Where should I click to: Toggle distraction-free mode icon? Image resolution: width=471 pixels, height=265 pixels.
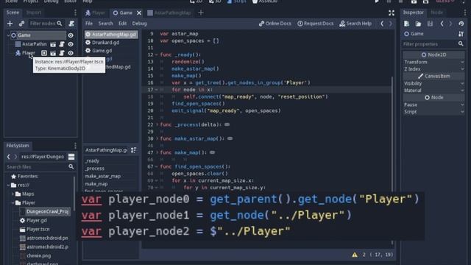pos(392,13)
